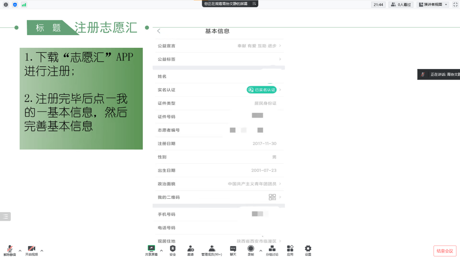Image resolution: width=460 pixels, height=258 pixels.
Task: Select 志愿者编号 row
Action: [219, 130]
